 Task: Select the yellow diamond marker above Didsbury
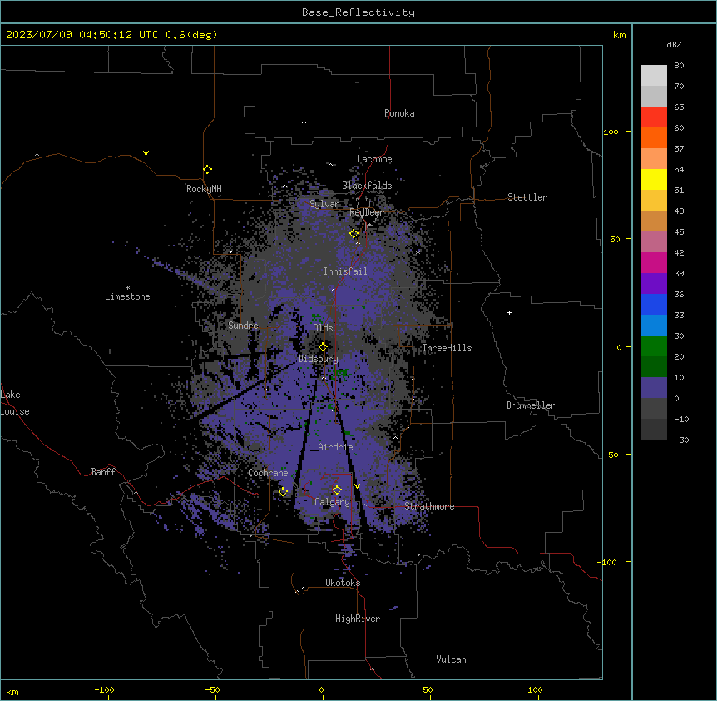click(324, 347)
